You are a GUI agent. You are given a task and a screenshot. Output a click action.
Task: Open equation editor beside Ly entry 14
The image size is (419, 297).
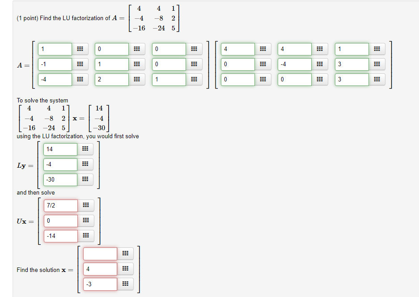85,149
